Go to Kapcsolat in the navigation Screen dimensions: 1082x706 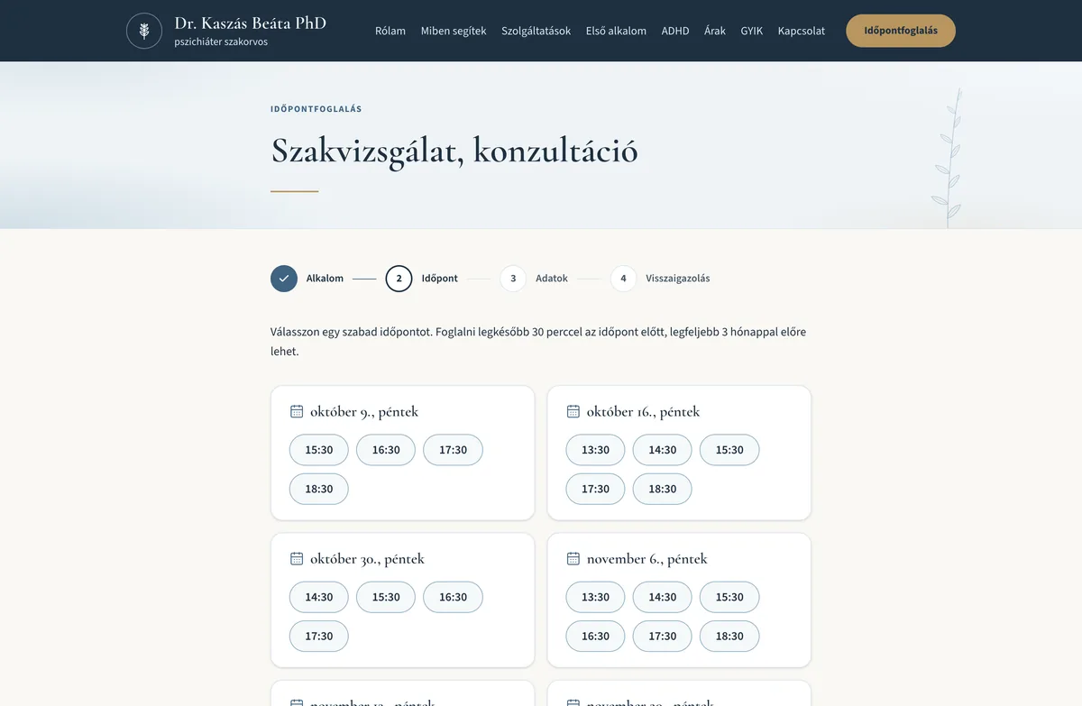coord(802,31)
